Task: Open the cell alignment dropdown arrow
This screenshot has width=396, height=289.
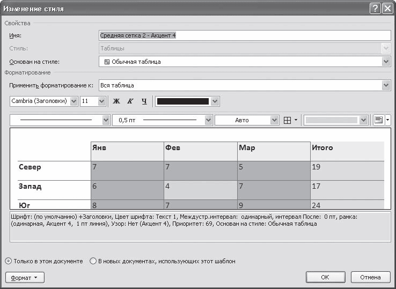Action: click(x=387, y=120)
